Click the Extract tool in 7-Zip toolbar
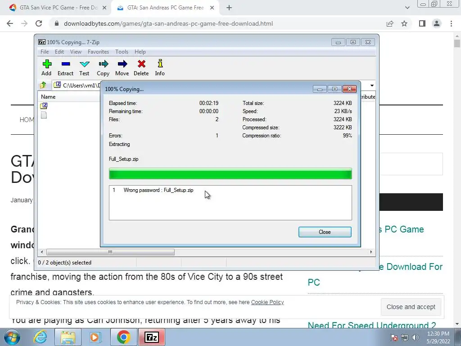This screenshot has width=461, height=346. point(65,68)
